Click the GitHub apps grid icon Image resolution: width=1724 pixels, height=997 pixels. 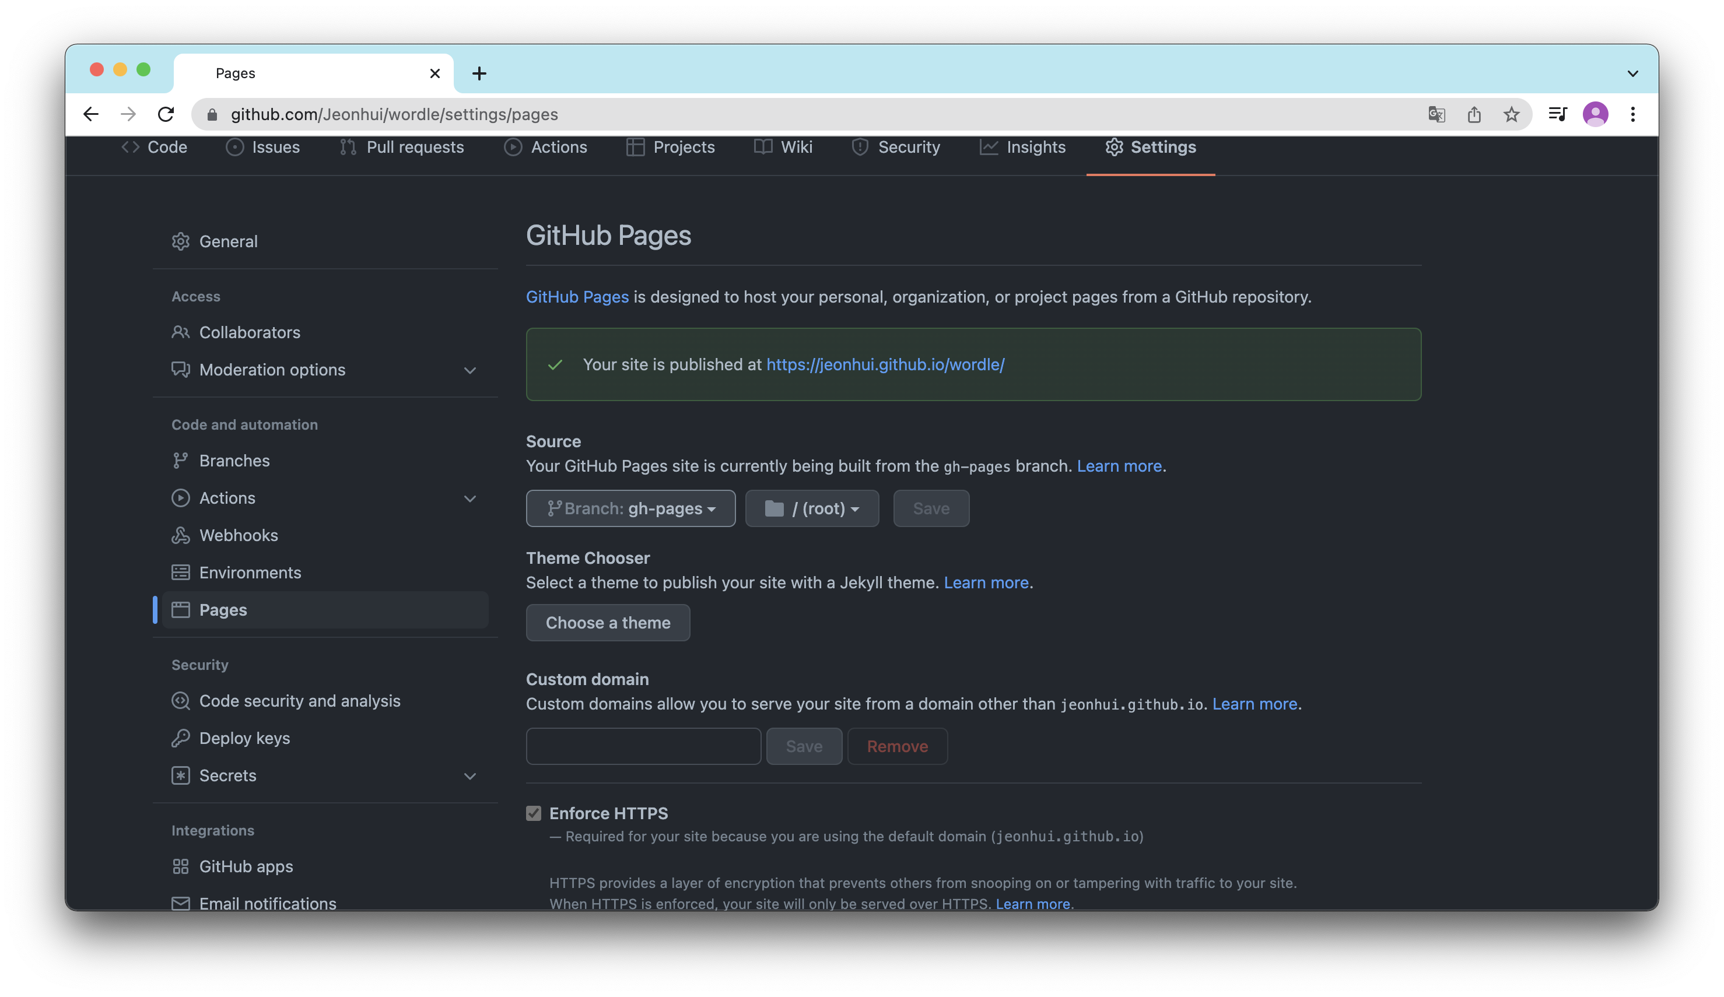(181, 866)
